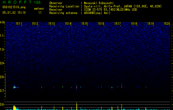
Task: Click the 0.8 kHz frequency label
Action: (x=2, y=77)
